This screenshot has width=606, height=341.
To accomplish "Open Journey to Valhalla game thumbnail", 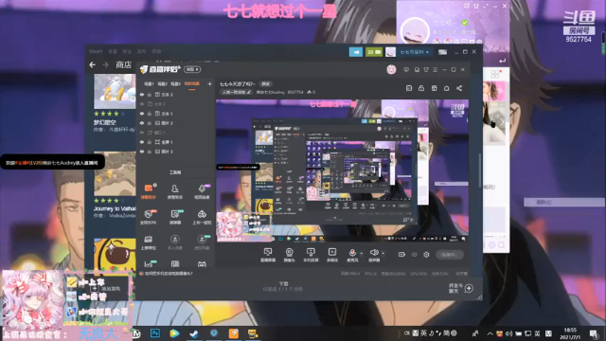I will pyautogui.click(x=115, y=173).
